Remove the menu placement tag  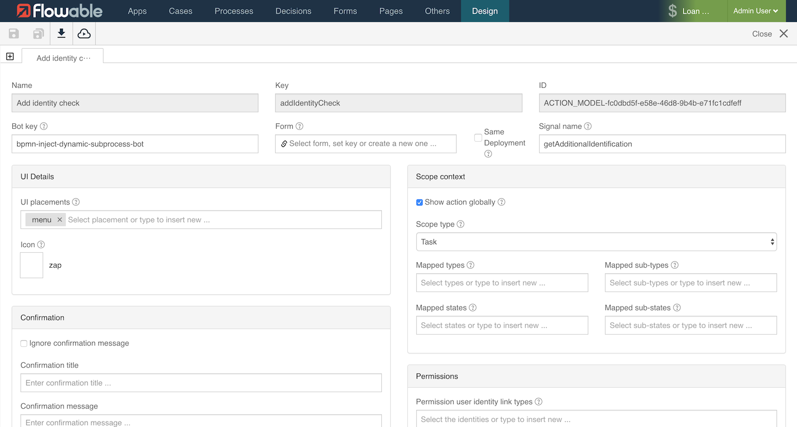(x=60, y=220)
